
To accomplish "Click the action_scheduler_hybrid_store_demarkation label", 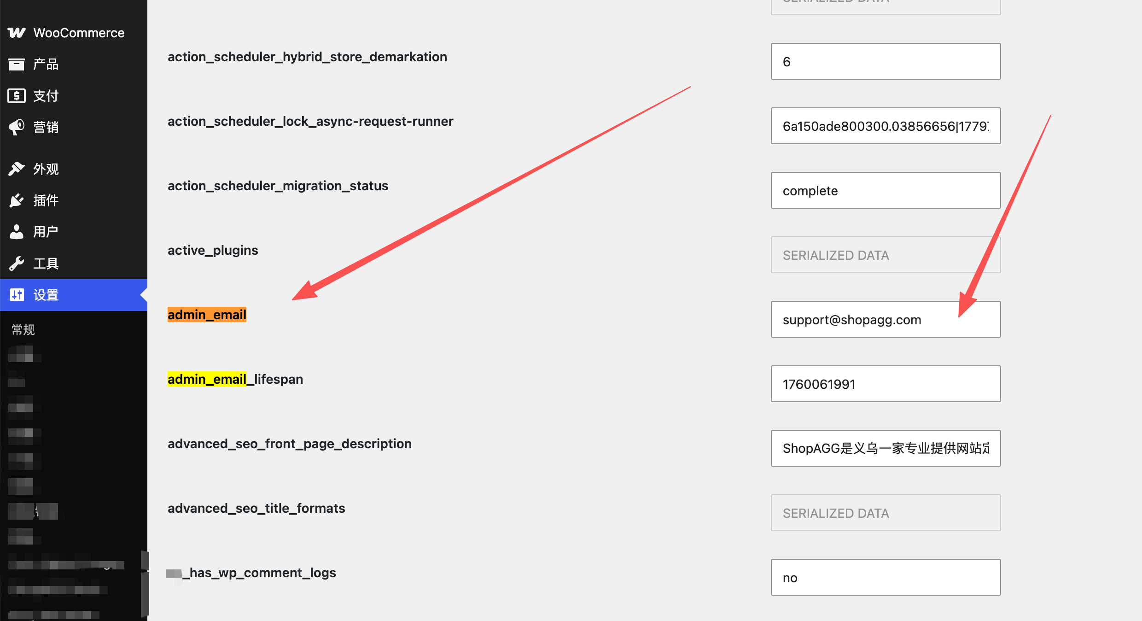I will [307, 57].
